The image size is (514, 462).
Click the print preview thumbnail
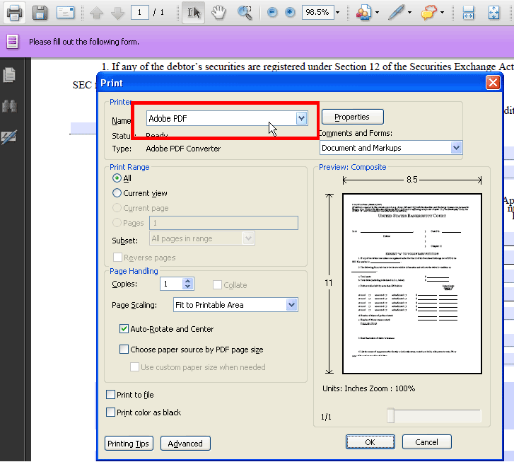pos(411,284)
